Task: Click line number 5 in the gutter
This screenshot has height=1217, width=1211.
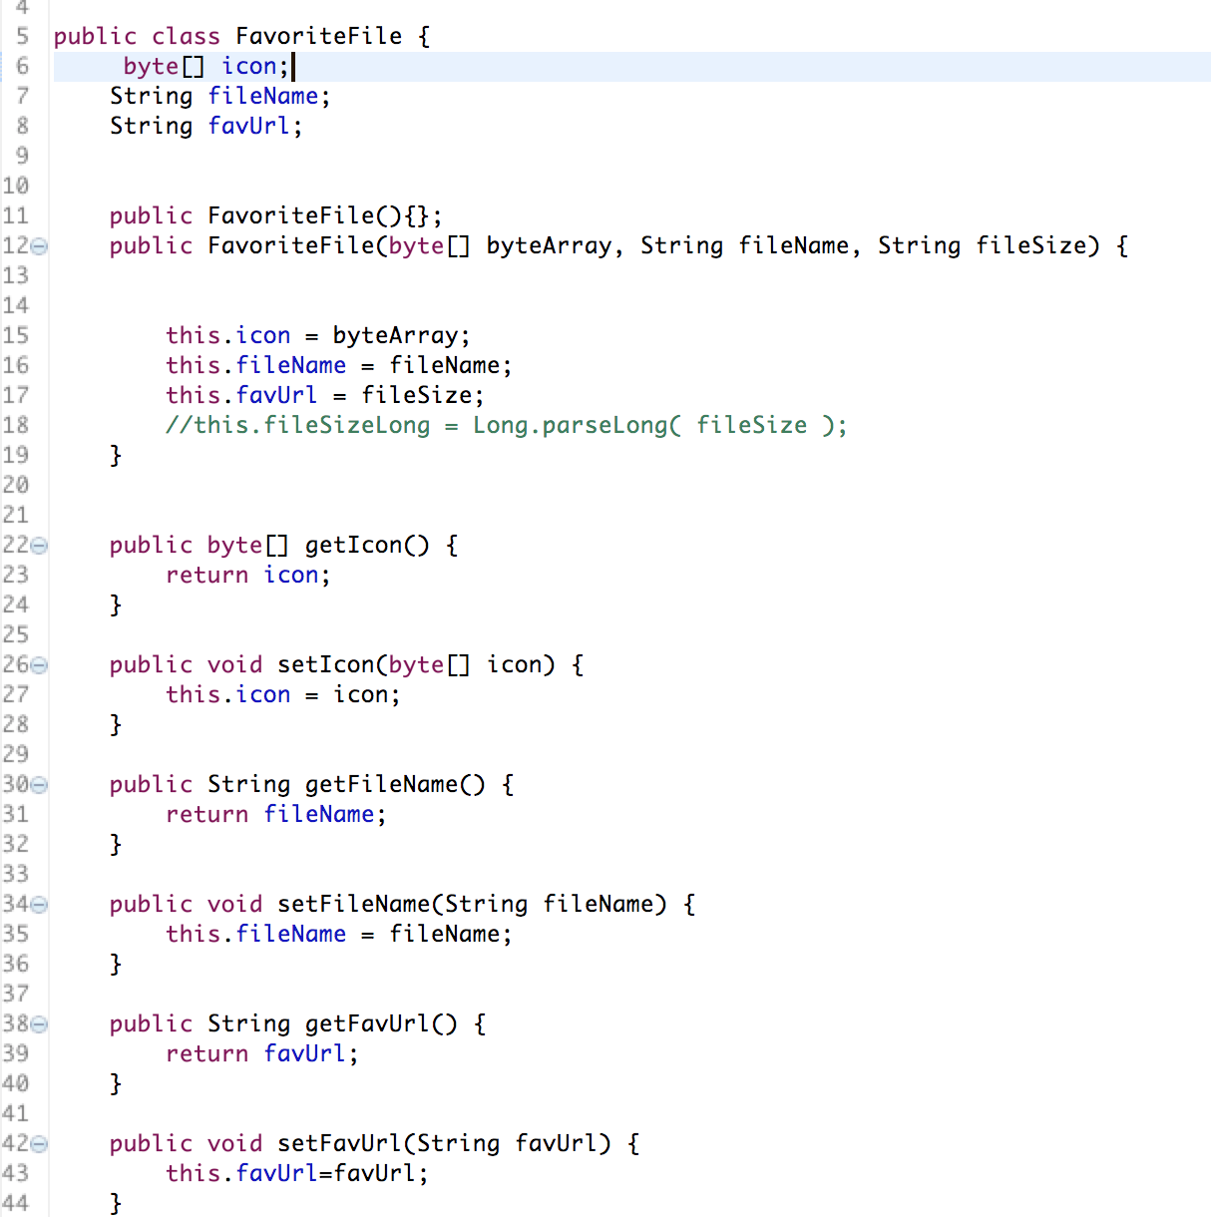Action: [22, 37]
